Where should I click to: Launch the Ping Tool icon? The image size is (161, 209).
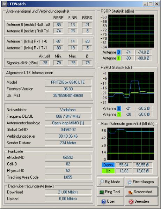(102, 192)
